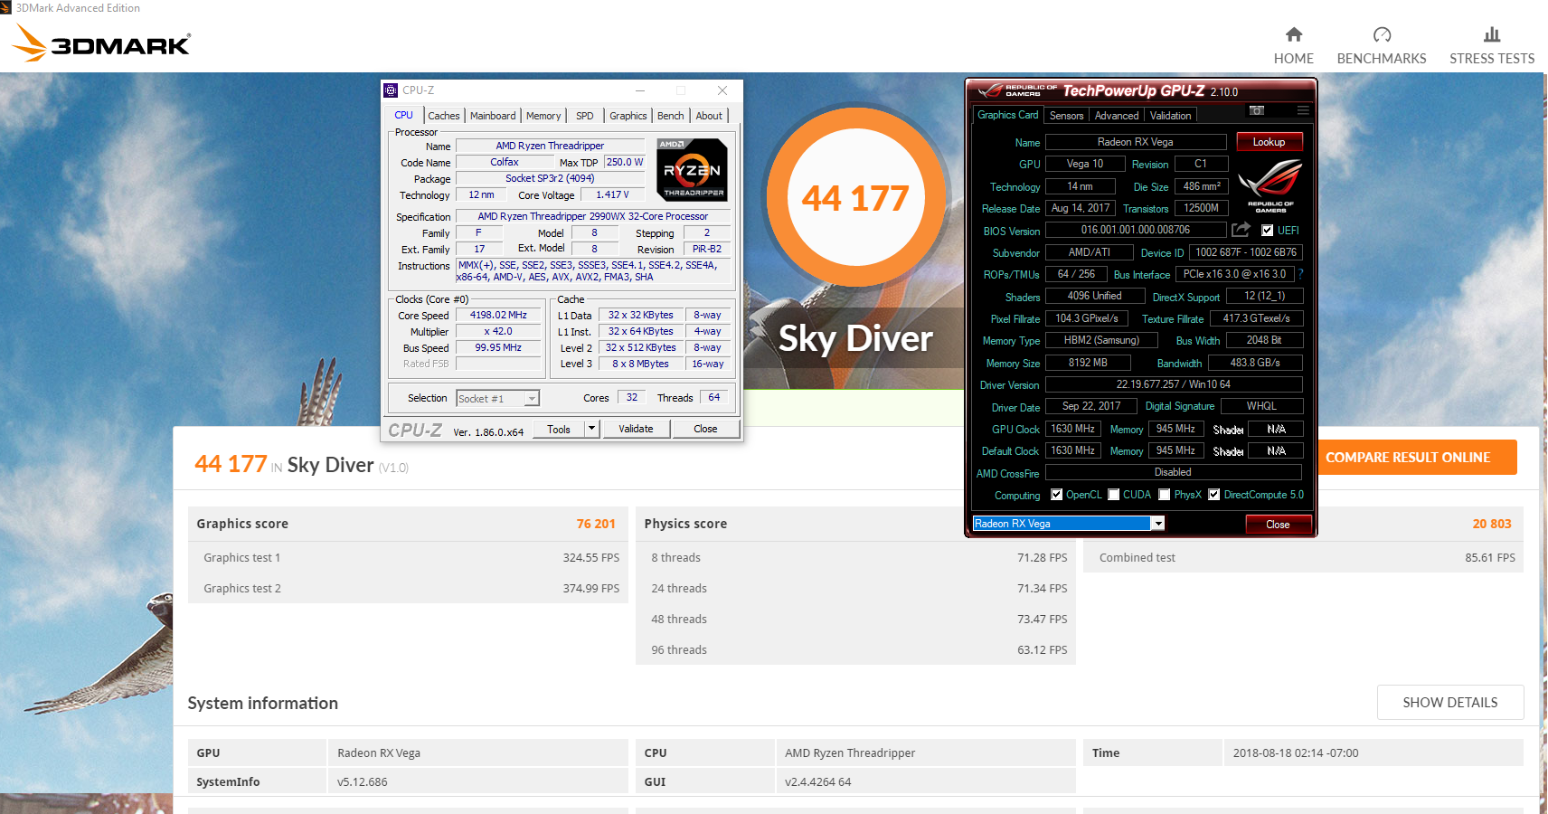Click the Bus Interface question mark
Image resolution: width=1548 pixels, height=814 pixels.
[1301, 274]
